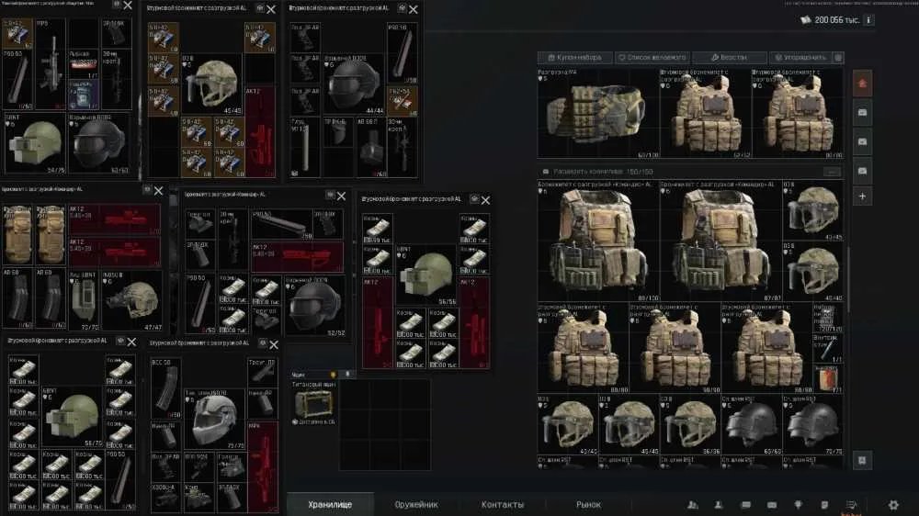This screenshot has height=516, width=919.
Task: Select the Командир armor vest with 87/87 durability
Action: pos(720,241)
